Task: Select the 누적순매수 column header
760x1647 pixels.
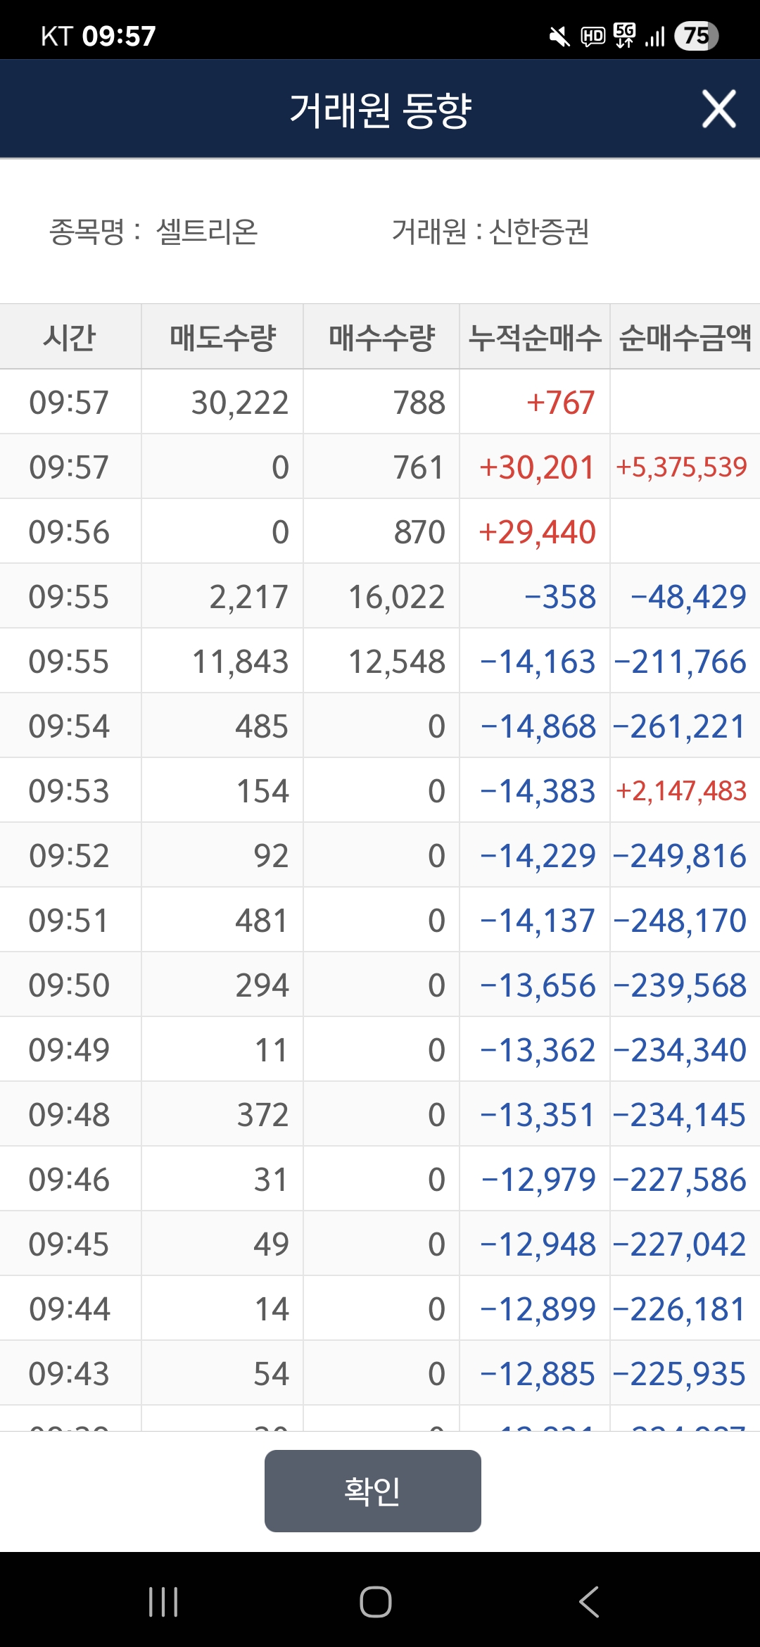Action: [535, 336]
